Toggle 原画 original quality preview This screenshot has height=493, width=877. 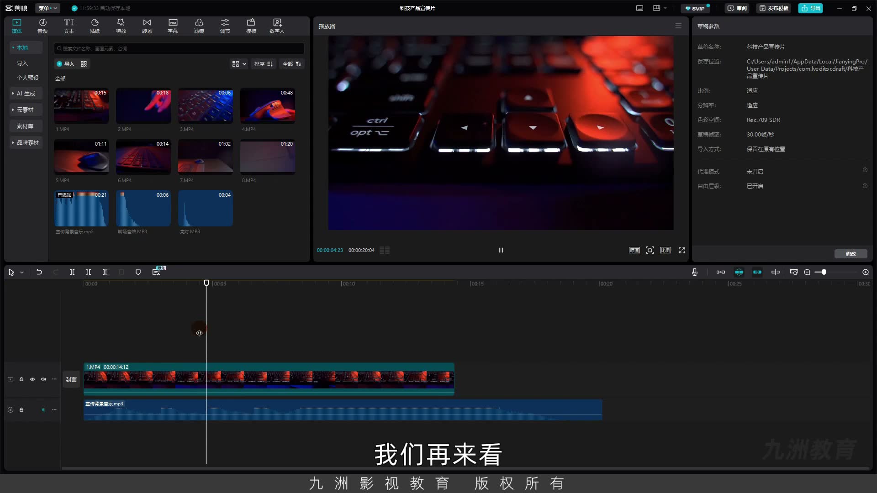634,250
